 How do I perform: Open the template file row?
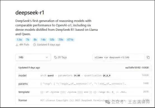pyautogui.click(x=84, y=92)
